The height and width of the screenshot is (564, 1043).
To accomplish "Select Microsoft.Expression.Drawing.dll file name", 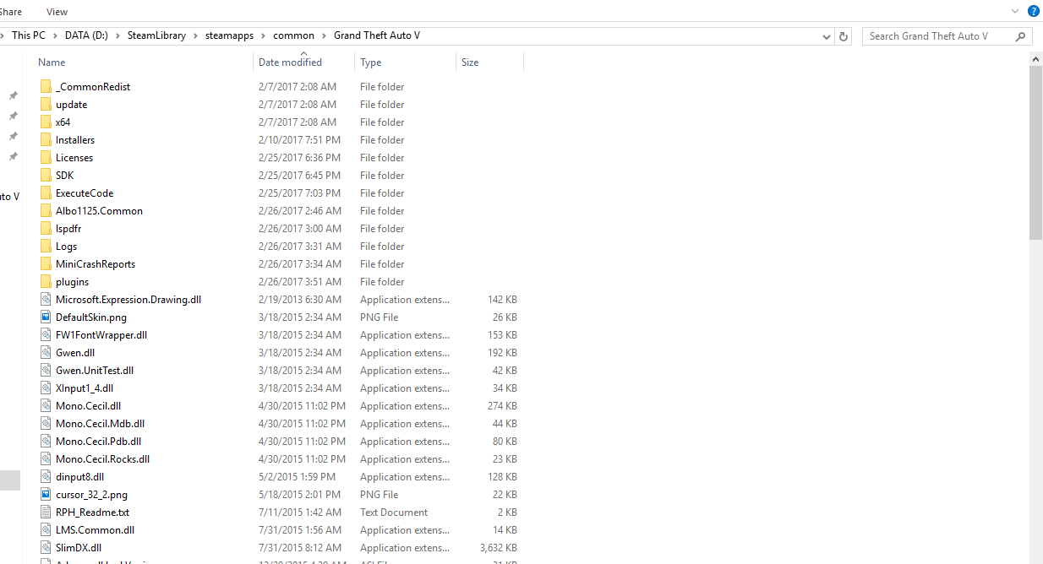I will (128, 299).
